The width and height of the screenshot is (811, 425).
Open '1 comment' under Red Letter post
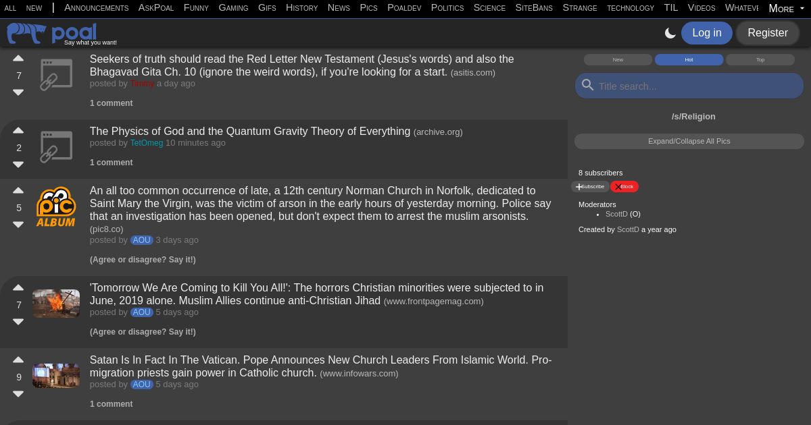(x=111, y=103)
